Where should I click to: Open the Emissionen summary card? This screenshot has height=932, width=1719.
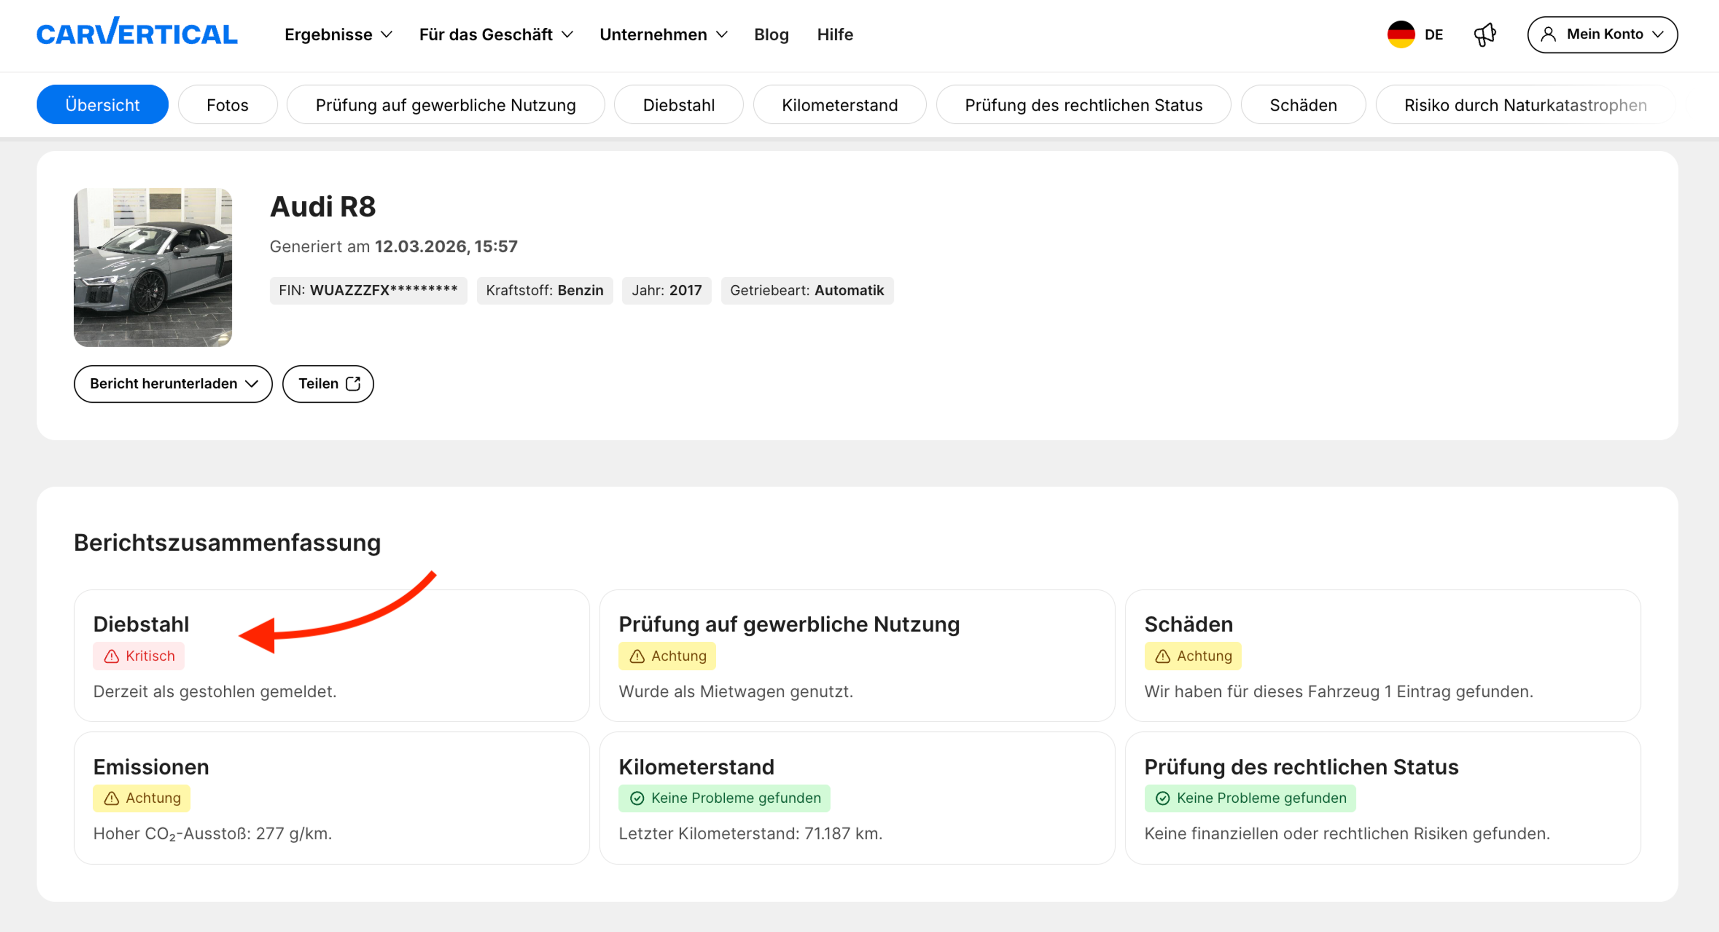pyautogui.click(x=332, y=798)
